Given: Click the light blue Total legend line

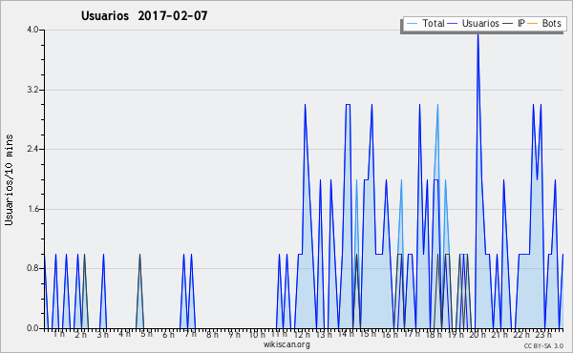Looking at the screenshot, I should point(412,24).
